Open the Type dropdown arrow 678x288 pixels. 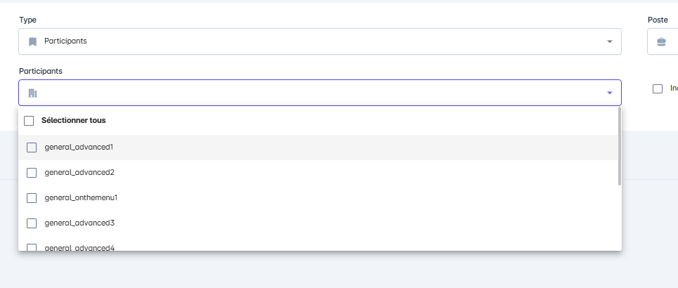pyautogui.click(x=609, y=41)
